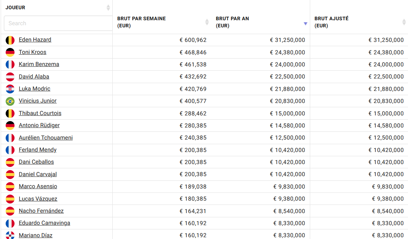The height and width of the screenshot is (239, 408).
Task: Open Aurélien Tchouameni player page
Action: pos(45,138)
